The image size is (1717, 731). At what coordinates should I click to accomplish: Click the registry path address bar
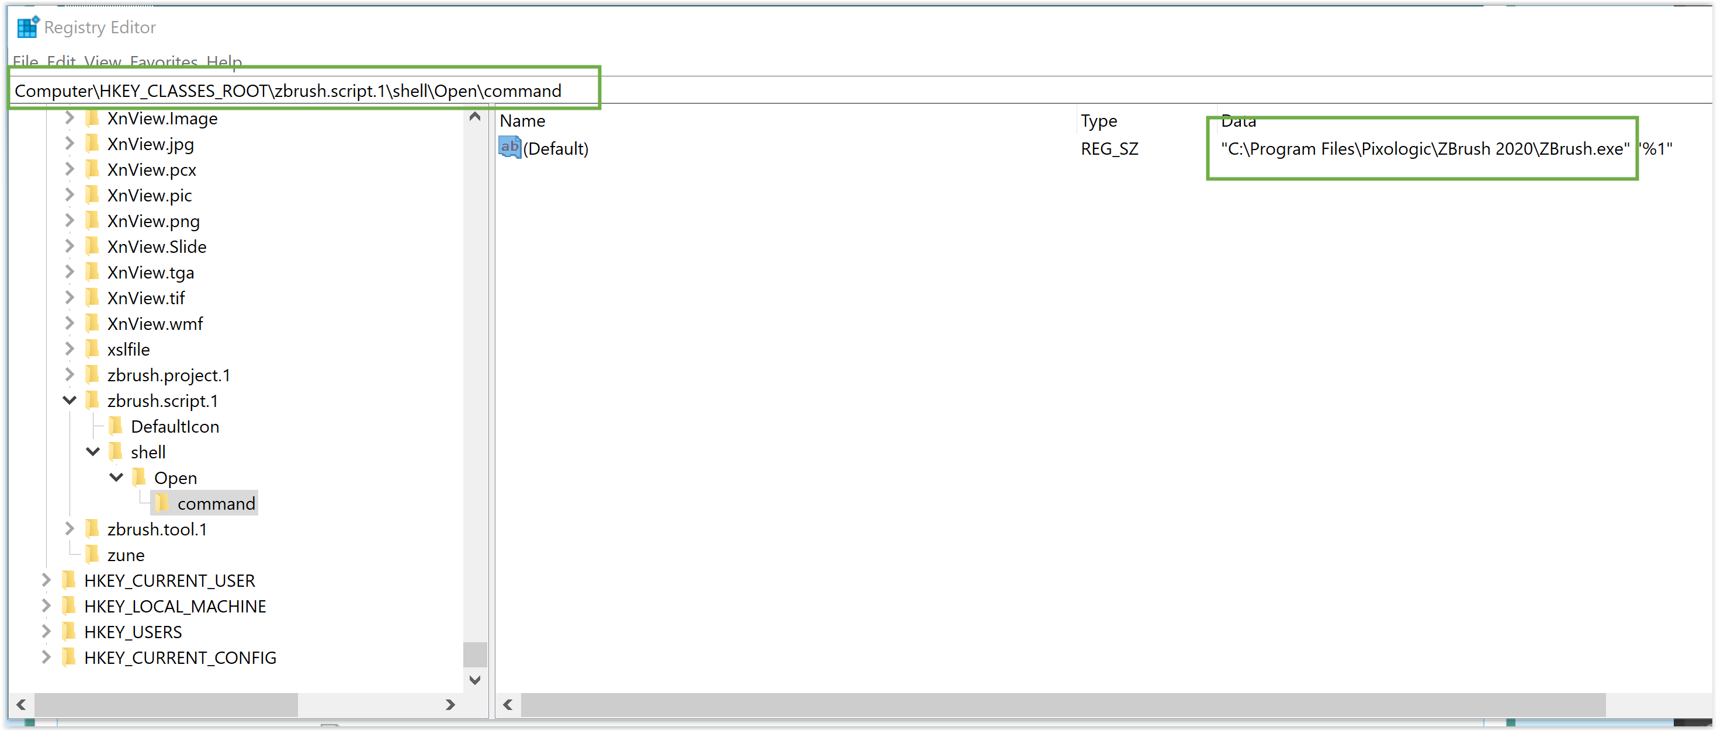coord(860,90)
